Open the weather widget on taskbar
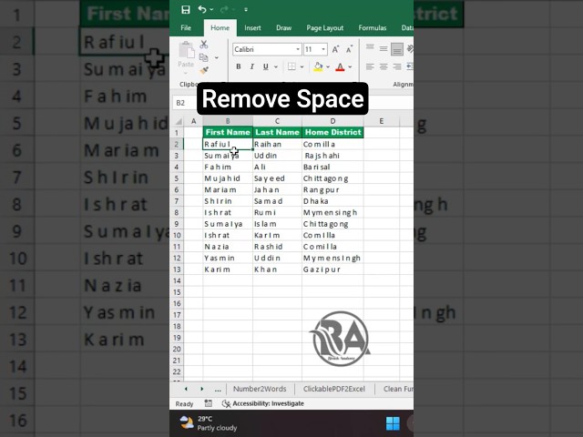Viewport: 583px width, 437px height. pyautogui.click(x=209, y=423)
